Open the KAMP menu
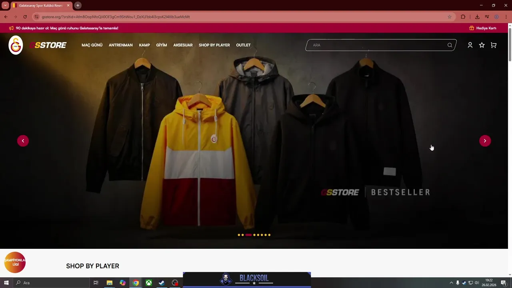Screen dimensions: 512x288 144,45
